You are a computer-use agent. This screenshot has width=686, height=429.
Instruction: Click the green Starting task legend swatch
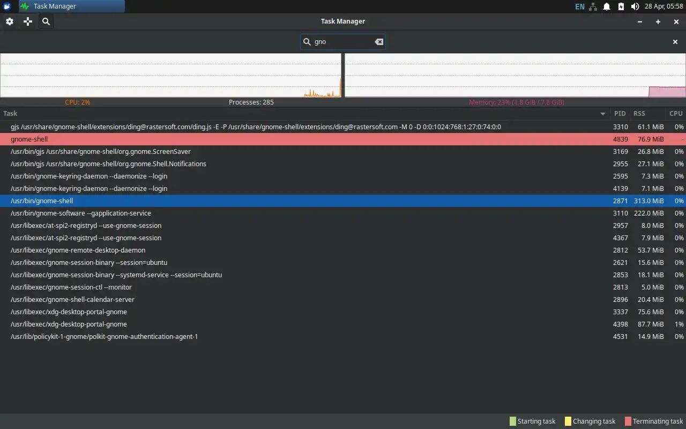tap(513, 421)
